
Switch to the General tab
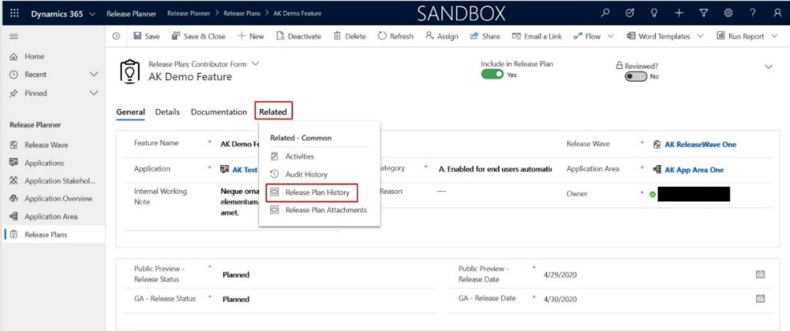click(x=130, y=112)
